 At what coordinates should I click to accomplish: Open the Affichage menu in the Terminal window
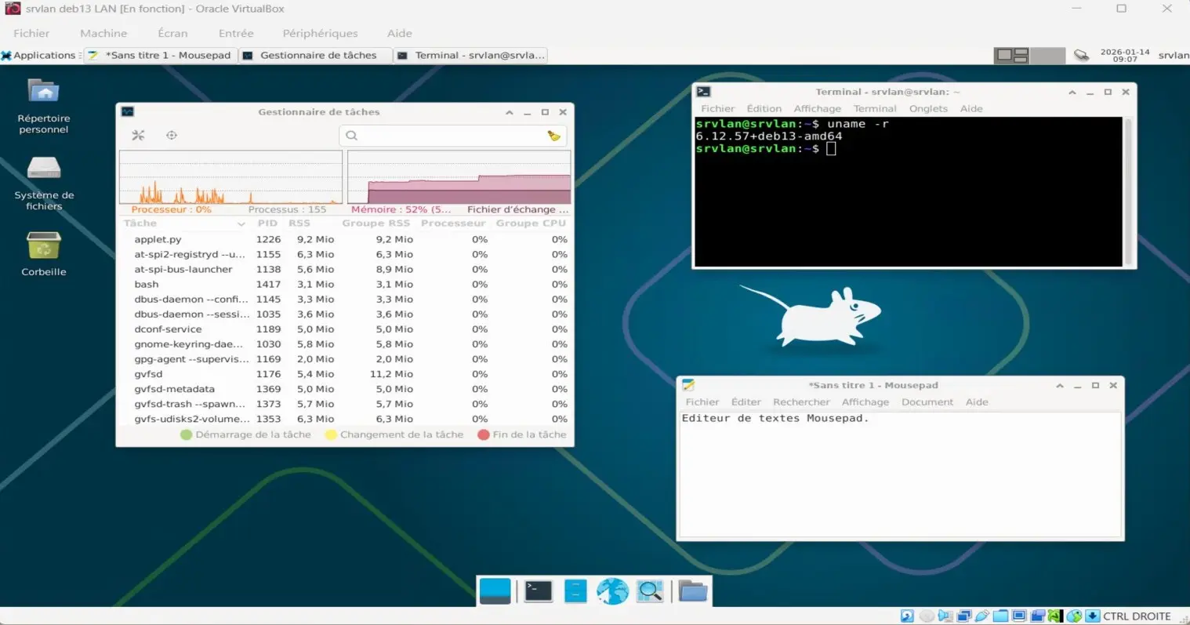[x=817, y=108]
